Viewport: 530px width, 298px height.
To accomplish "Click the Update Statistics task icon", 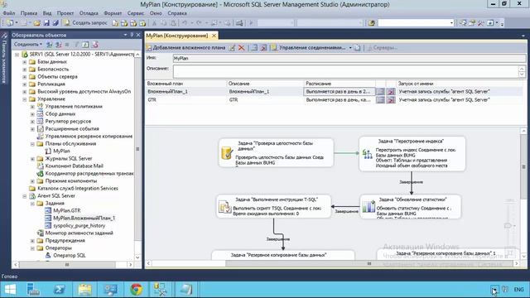I will [369, 206].
